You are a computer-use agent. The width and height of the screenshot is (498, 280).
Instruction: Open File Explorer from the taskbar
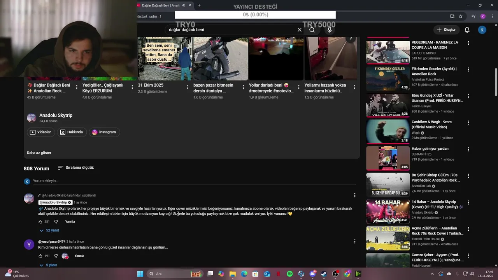tap(232, 274)
